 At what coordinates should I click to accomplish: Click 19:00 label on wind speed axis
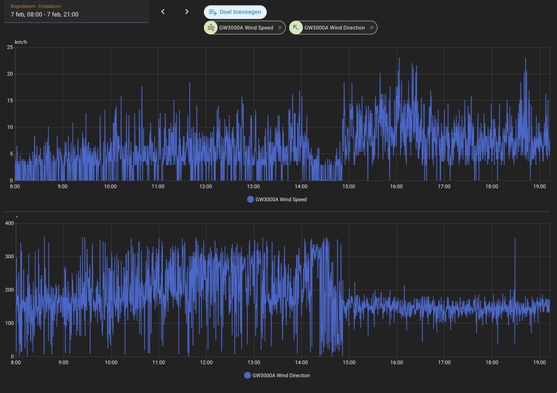(x=539, y=186)
